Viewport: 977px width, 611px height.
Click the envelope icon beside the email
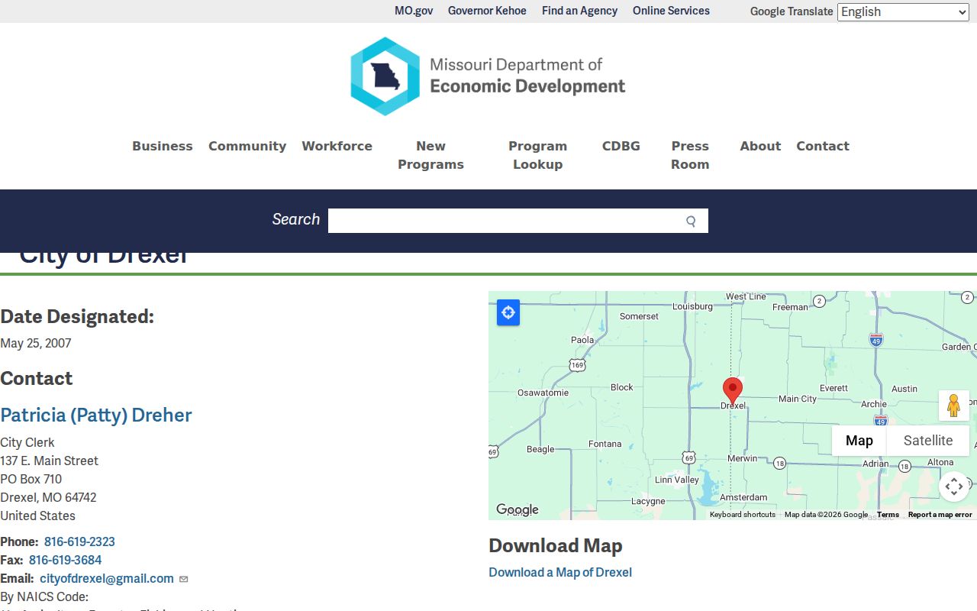tap(184, 579)
